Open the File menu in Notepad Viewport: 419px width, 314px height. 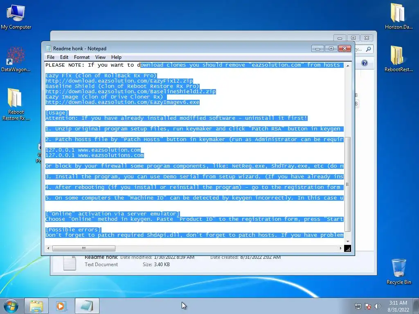(50, 57)
